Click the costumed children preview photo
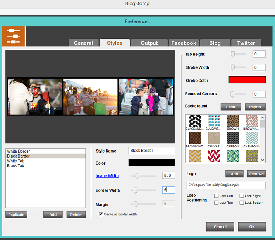The height and width of the screenshot is (240, 275). tap(146, 97)
